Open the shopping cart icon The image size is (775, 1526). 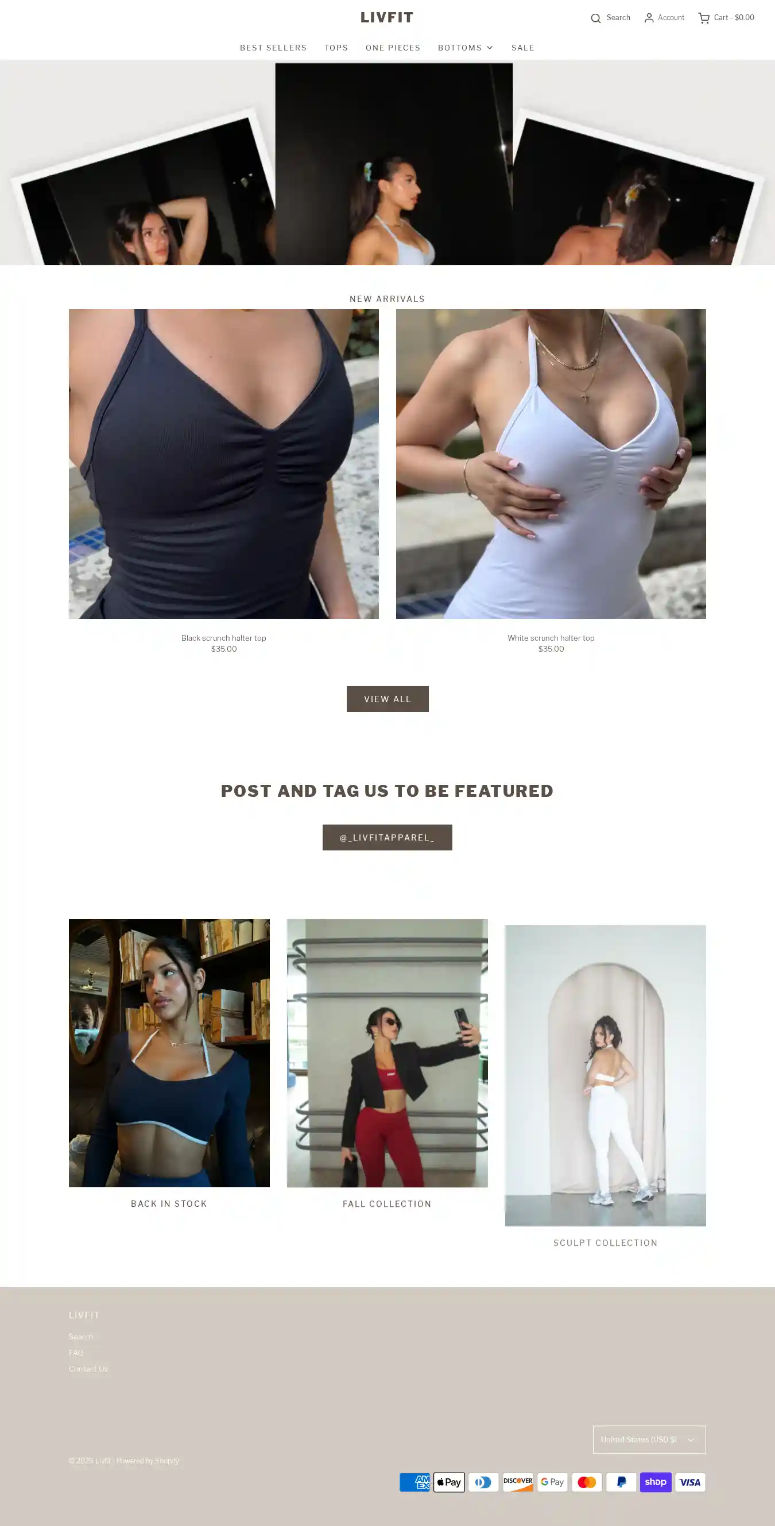pos(703,18)
